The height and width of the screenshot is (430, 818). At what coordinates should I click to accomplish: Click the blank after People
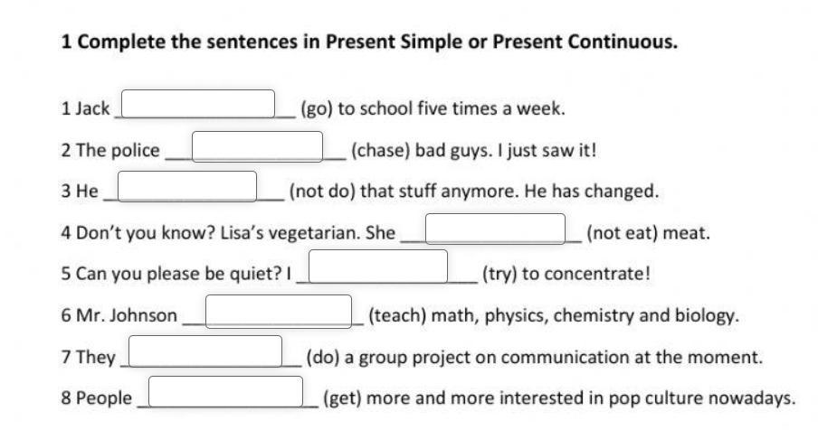coord(226,391)
